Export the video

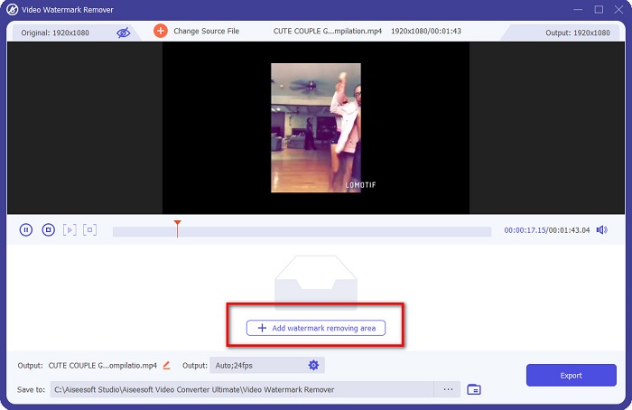tap(571, 375)
